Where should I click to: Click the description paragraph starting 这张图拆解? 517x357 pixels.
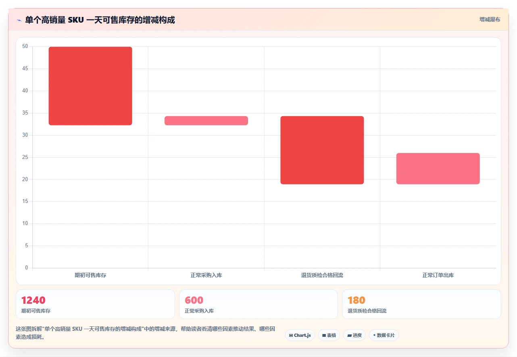tap(146, 333)
